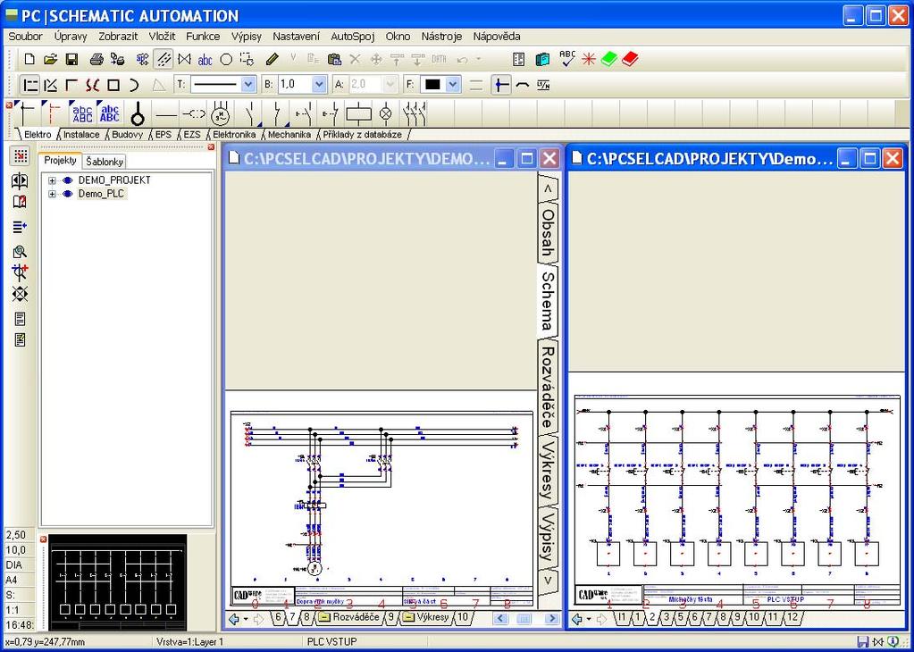Go to previous page arrow in right document

576,619
